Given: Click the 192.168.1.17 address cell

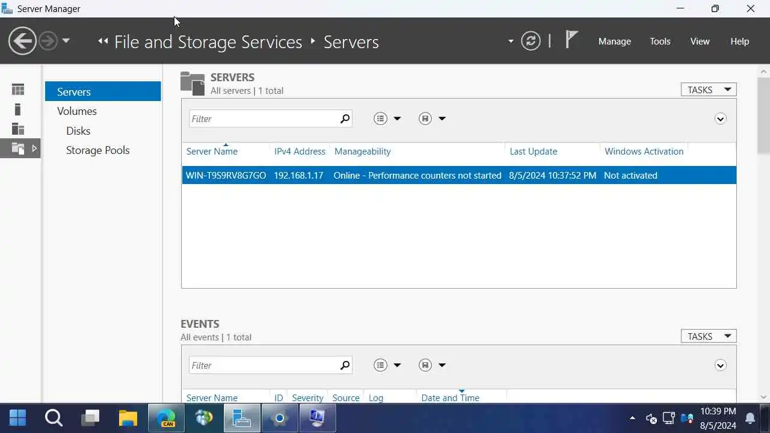Looking at the screenshot, I should click(298, 176).
